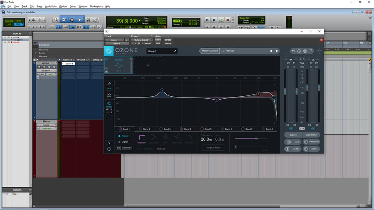Open the Ozone undo history
Screen dimensions: 374x210
[299, 51]
